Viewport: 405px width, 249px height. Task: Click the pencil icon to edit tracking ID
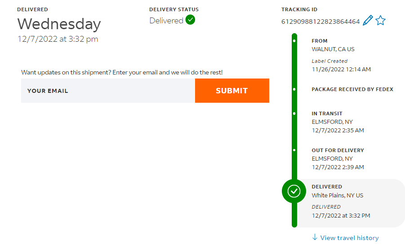coord(368,21)
